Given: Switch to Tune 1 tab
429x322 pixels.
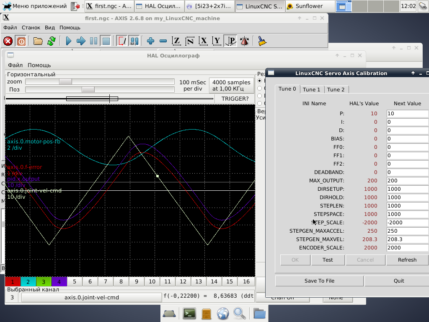Looking at the screenshot, I should [311, 89].
